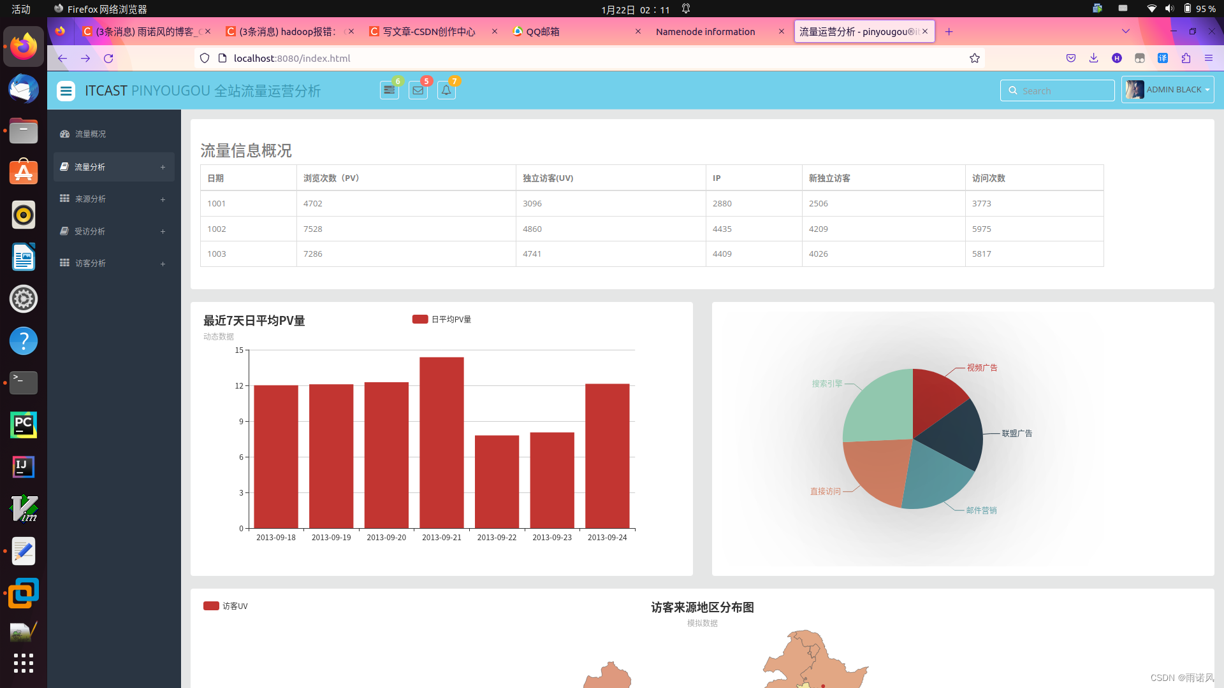
Task: Expand the 流量分析 plus sign
Action: point(163,168)
